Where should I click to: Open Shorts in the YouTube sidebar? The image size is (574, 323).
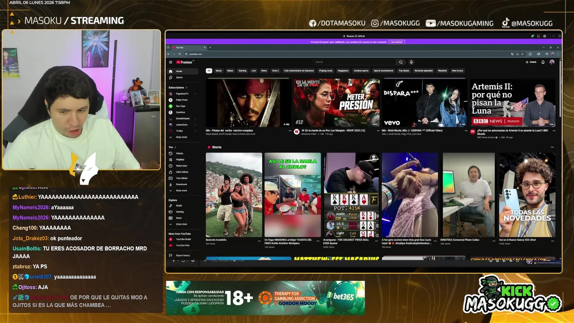183,78
